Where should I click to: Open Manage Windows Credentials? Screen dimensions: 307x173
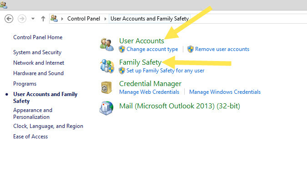[225, 92]
